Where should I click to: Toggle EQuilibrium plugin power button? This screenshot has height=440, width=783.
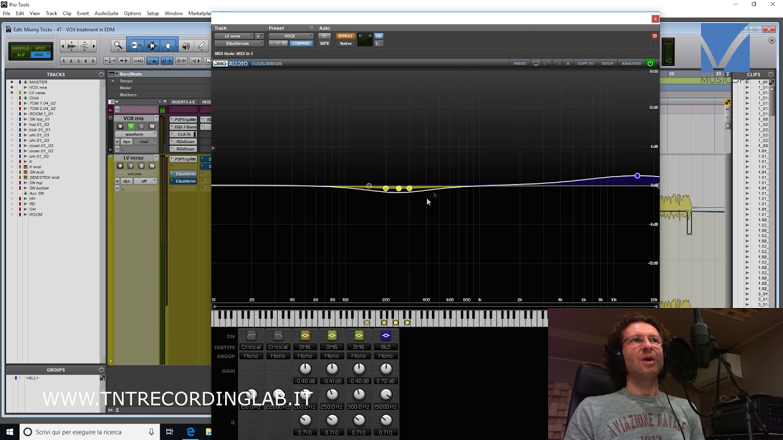click(650, 64)
